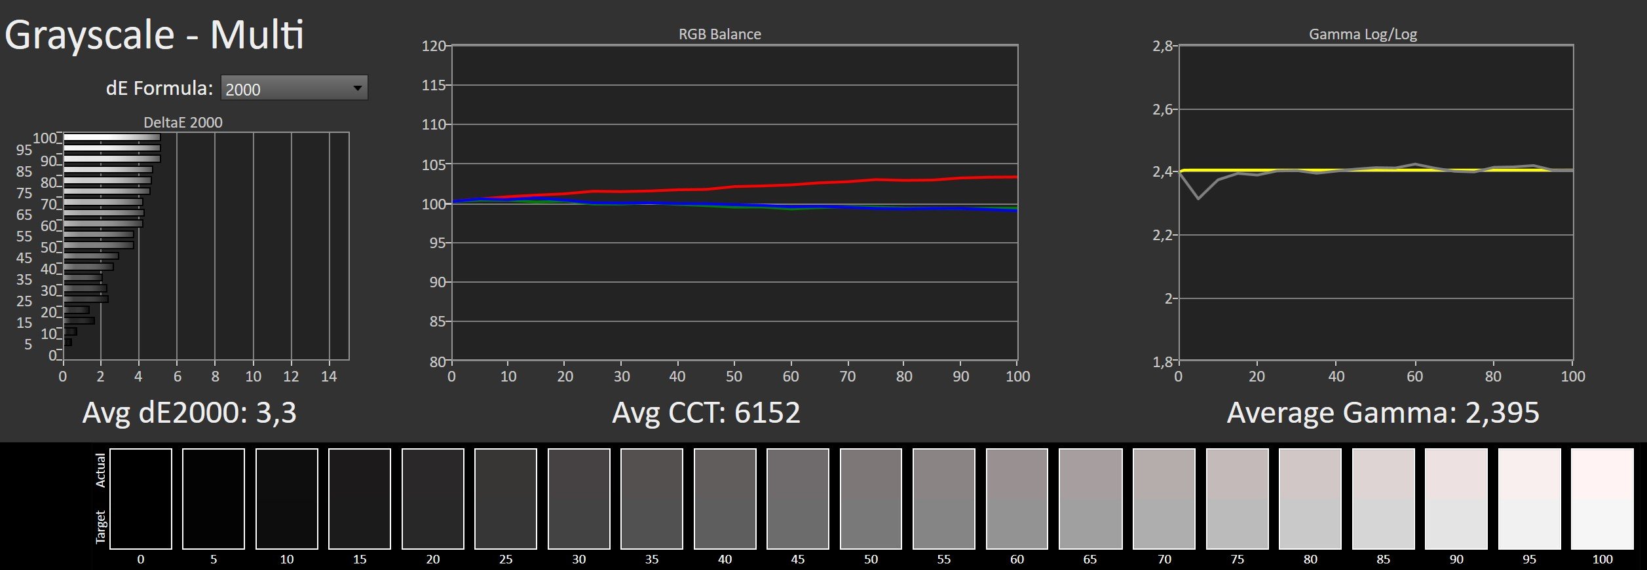Select the 100 grayscale swatch

click(1602, 499)
